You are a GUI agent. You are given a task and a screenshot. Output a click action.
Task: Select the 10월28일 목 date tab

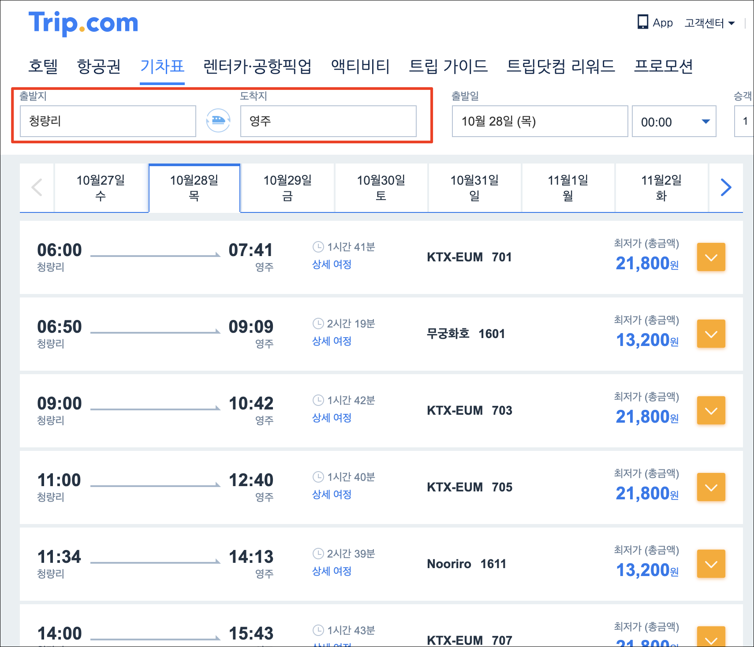[x=194, y=188]
